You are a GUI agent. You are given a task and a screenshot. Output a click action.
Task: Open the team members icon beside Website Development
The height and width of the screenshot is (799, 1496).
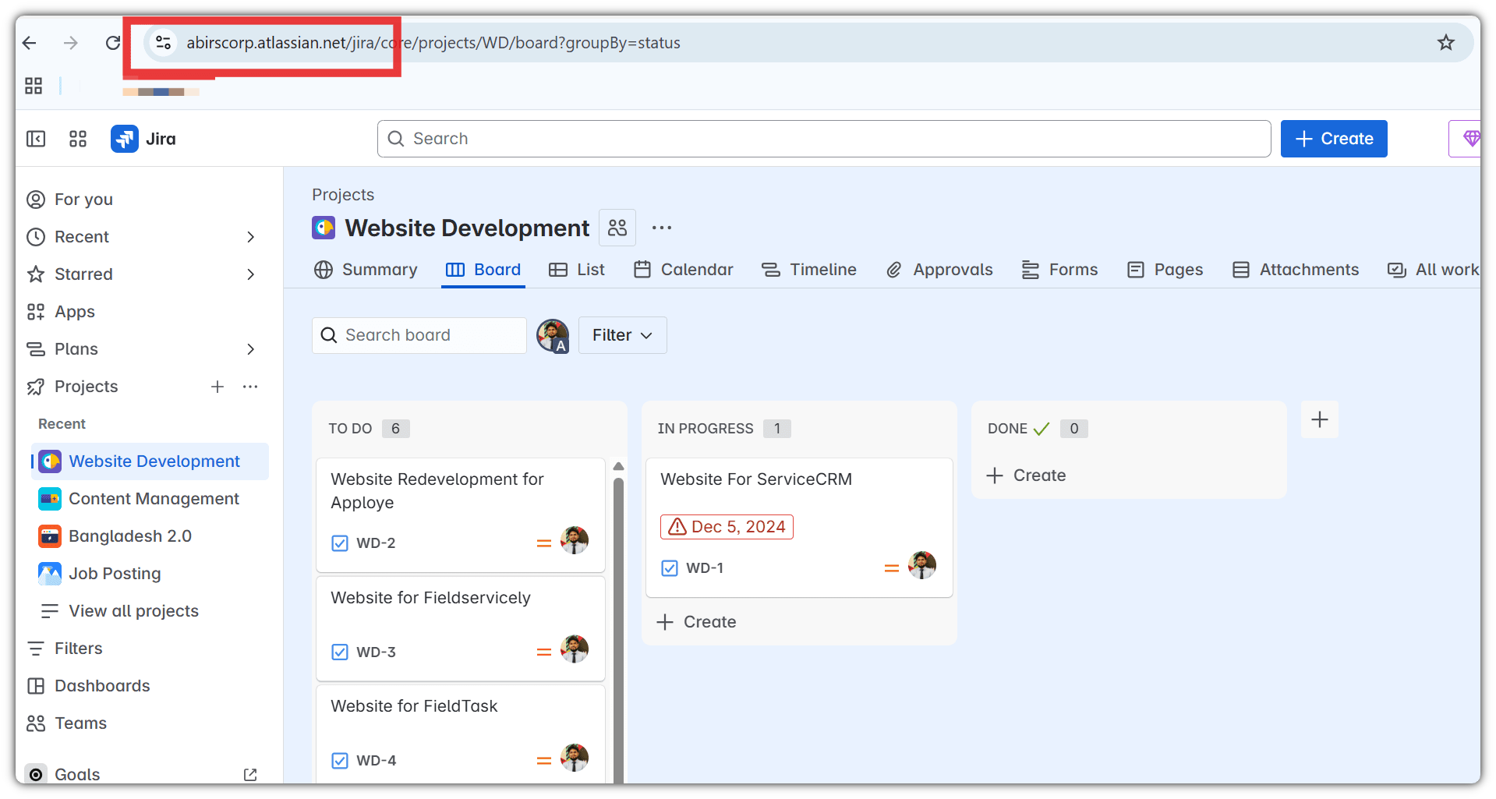click(617, 228)
